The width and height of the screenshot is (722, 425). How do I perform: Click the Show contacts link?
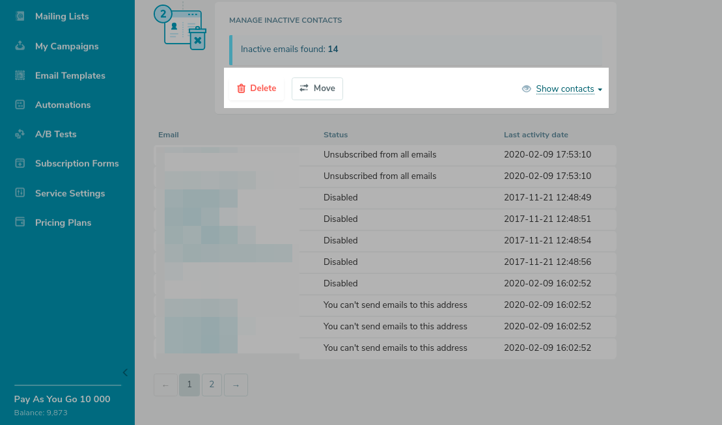564,89
